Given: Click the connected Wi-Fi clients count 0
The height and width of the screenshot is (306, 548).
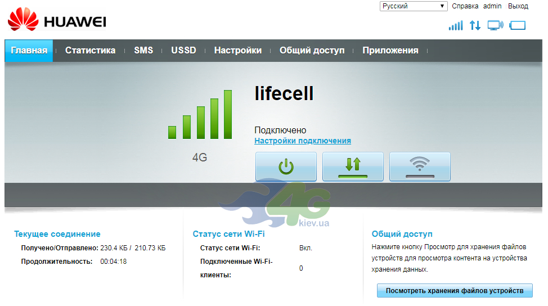Looking at the screenshot, I should 301,268.
